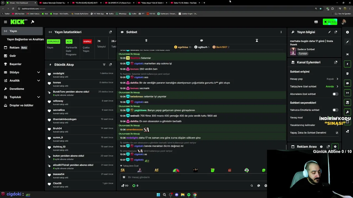Click the Sadece Sohbet category thumbnail
Image resolution: width=353 pixels, height=198 pixels.
[293, 51]
